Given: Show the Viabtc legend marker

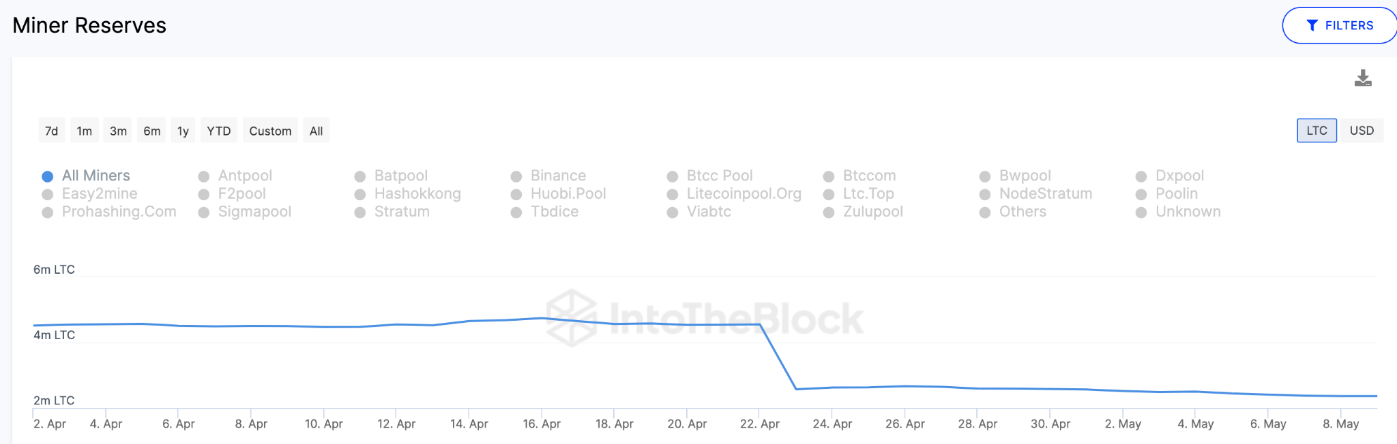Looking at the screenshot, I should coord(673,212).
